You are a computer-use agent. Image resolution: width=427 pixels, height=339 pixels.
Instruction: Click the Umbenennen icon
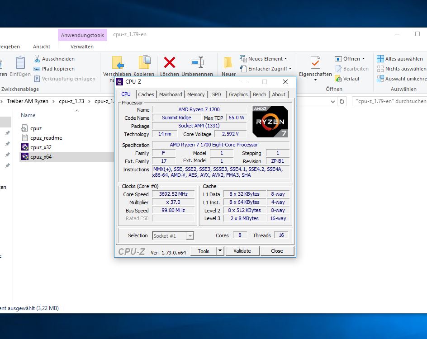click(x=197, y=62)
